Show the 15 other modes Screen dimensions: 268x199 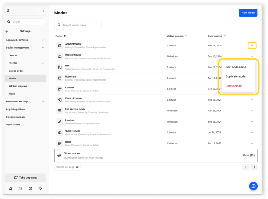click(248, 155)
